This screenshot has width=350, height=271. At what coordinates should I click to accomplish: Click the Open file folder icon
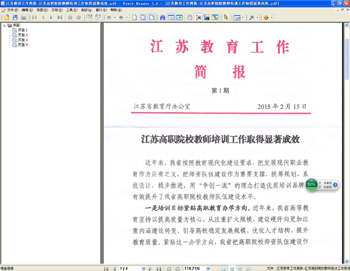[5, 17]
